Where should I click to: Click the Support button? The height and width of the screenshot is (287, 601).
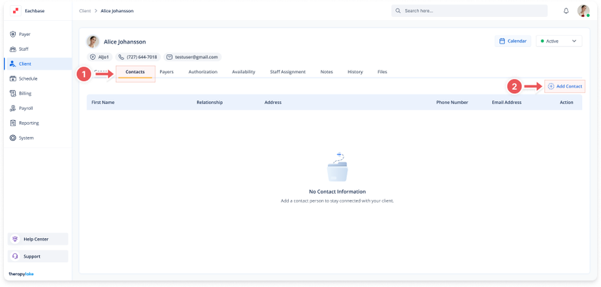pos(38,256)
